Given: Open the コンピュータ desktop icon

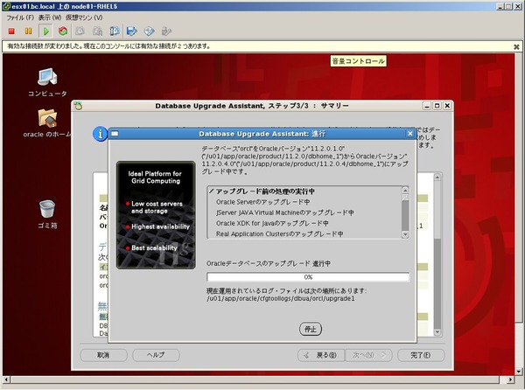Looking at the screenshot, I should click(47, 82).
